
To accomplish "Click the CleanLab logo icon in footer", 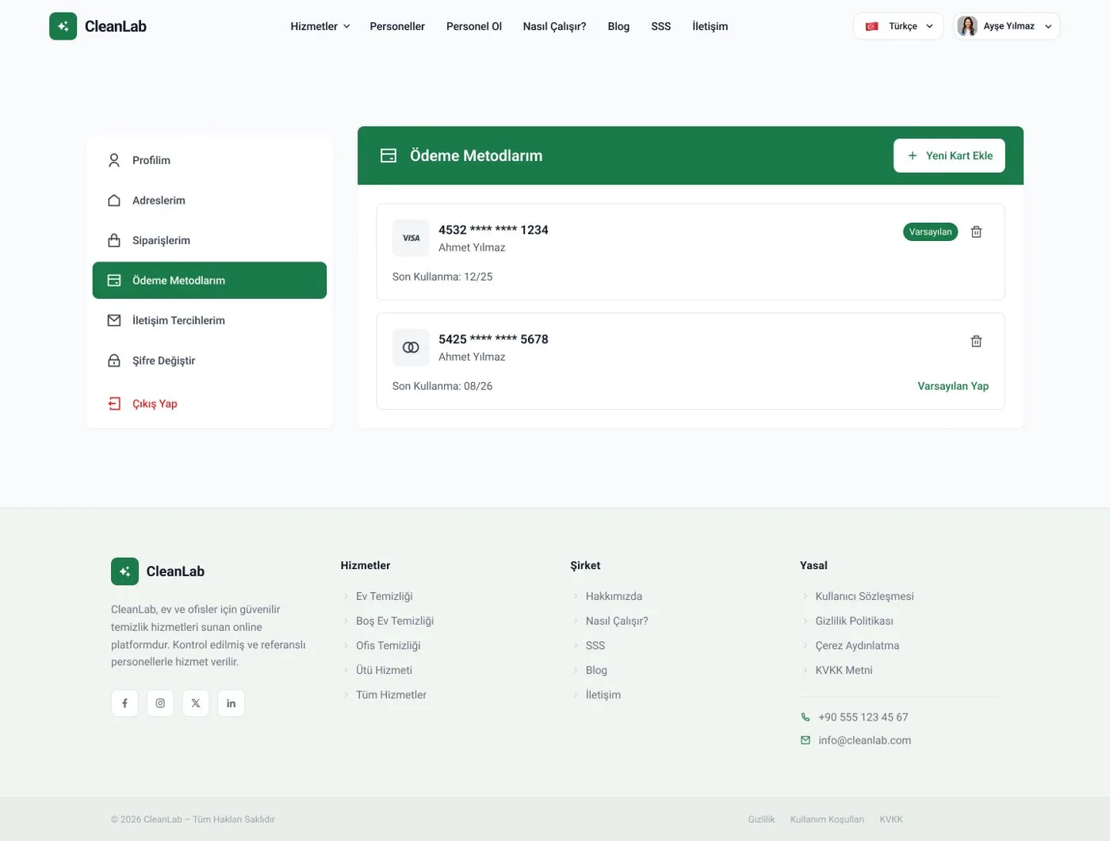I will (x=124, y=571).
